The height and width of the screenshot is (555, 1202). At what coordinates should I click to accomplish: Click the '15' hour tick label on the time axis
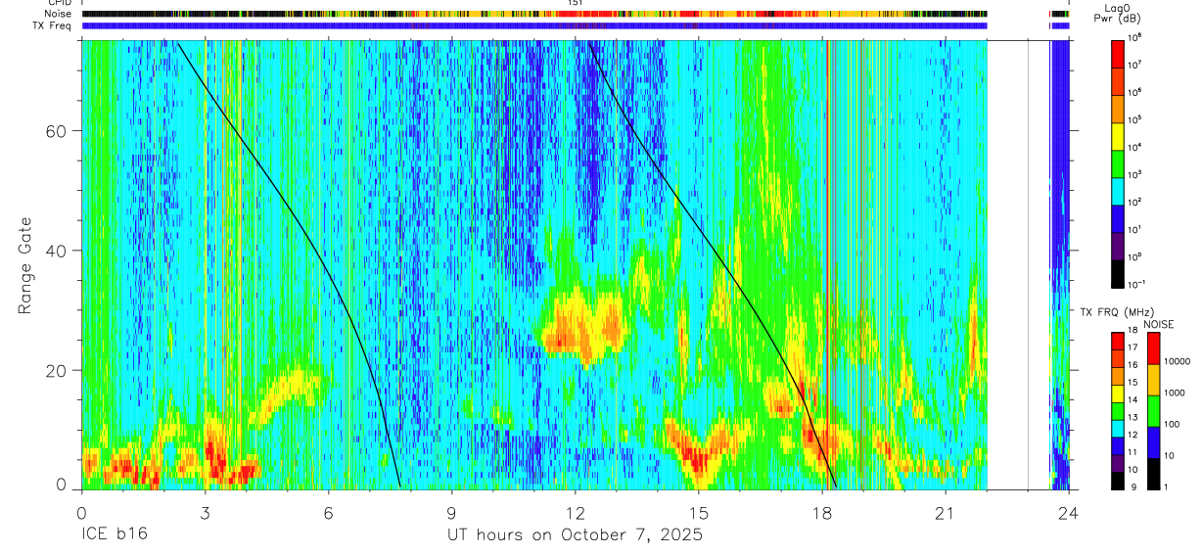click(699, 513)
